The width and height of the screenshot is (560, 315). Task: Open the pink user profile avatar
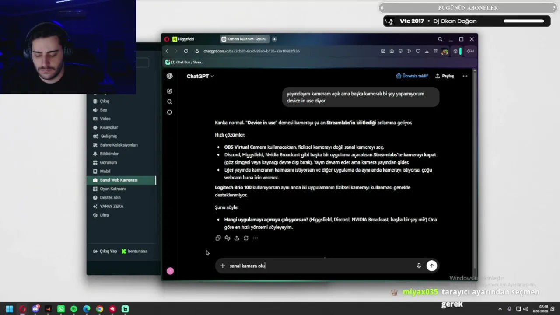170,271
